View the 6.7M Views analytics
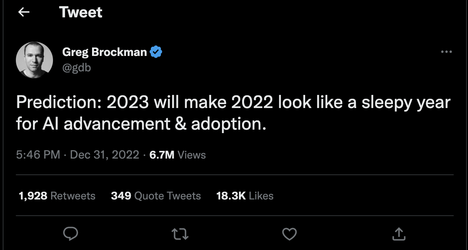Viewport: 468px width, 250px height. pos(178,155)
